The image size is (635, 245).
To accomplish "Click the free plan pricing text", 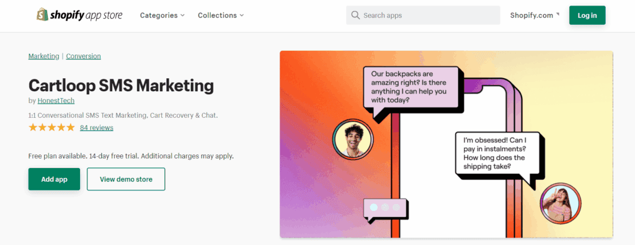I will click(131, 156).
